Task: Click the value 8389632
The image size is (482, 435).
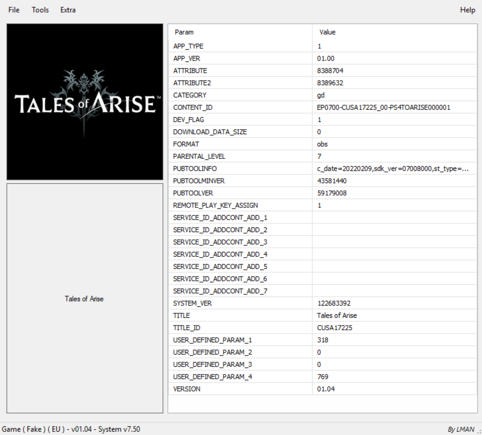Action: coord(330,83)
